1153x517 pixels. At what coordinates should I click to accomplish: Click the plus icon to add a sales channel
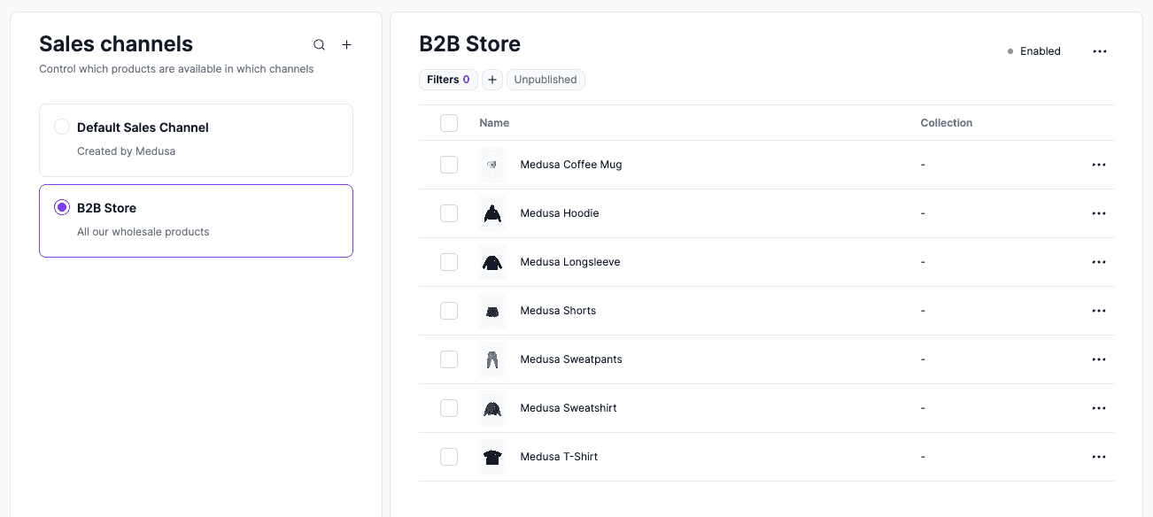click(346, 44)
